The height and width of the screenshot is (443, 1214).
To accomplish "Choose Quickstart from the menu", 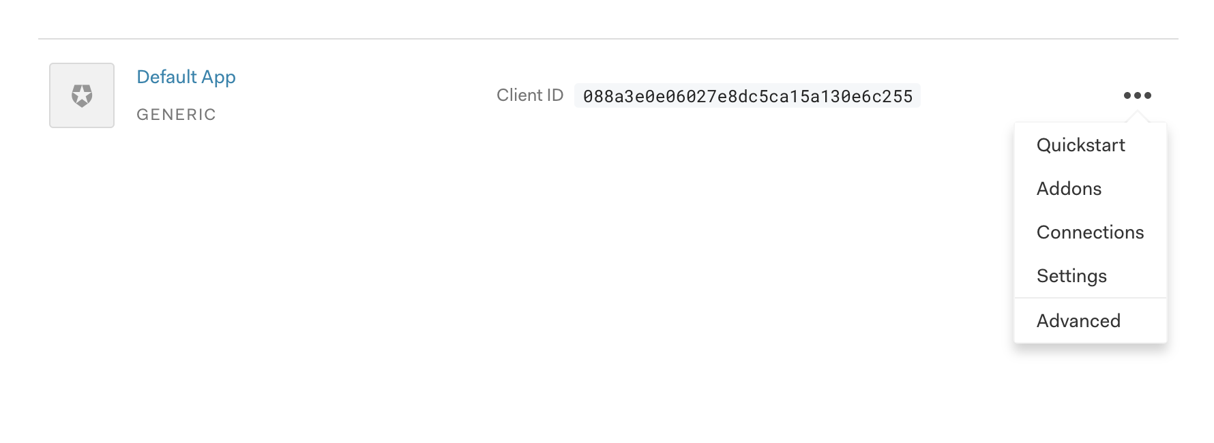I will 1081,144.
